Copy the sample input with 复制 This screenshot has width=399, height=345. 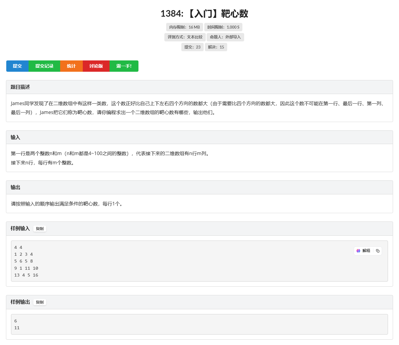click(40, 229)
